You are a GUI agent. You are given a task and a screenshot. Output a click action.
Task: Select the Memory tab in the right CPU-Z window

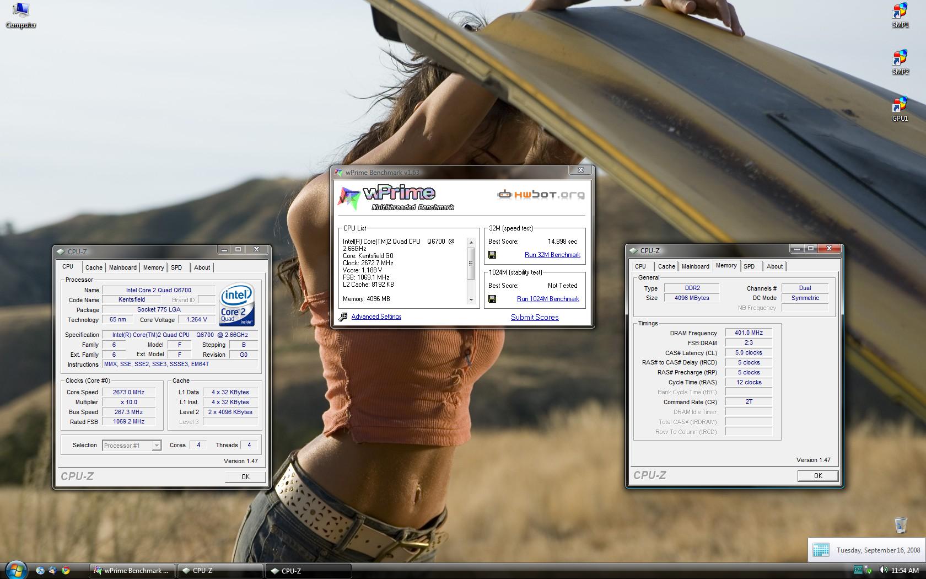click(x=726, y=265)
